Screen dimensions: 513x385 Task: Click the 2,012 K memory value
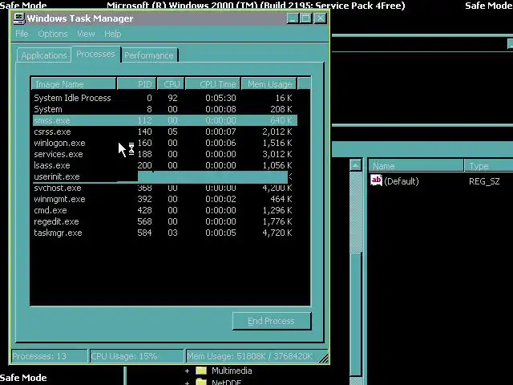pos(277,132)
